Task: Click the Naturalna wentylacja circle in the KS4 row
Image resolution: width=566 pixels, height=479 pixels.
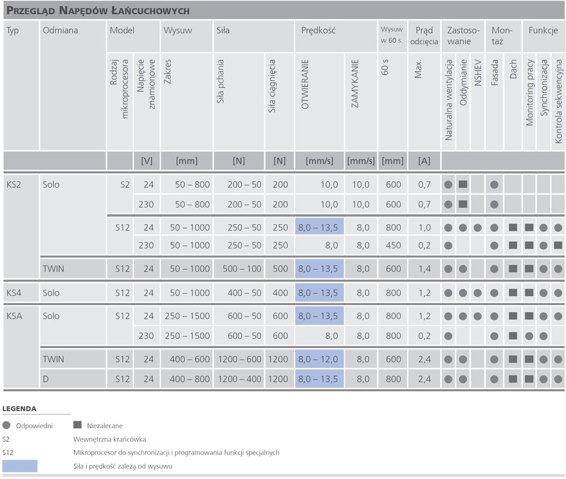Action: pos(448,293)
